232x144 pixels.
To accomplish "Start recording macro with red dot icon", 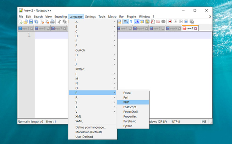I will (170, 22).
